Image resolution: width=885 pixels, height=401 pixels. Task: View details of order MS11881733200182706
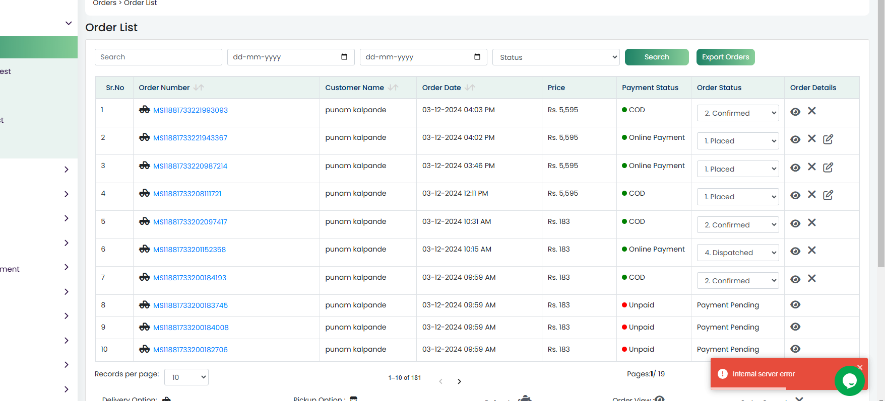pyautogui.click(x=795, y=349)
